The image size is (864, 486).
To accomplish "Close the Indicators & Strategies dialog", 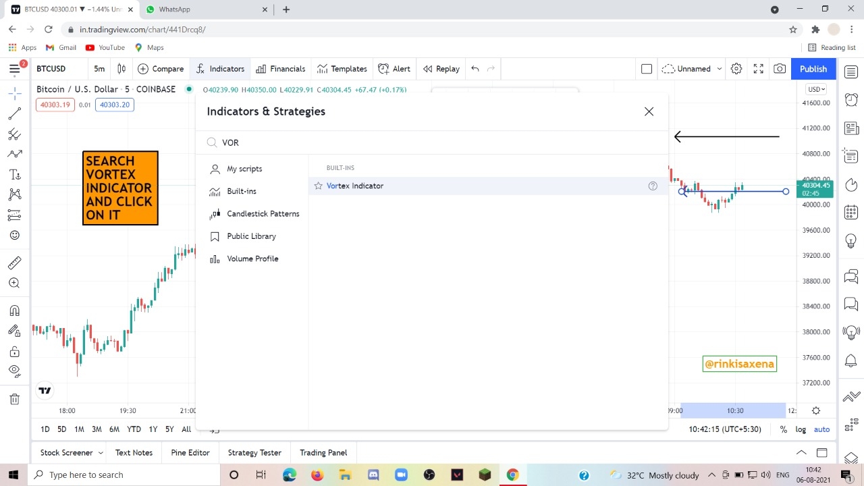I will 649,111.
